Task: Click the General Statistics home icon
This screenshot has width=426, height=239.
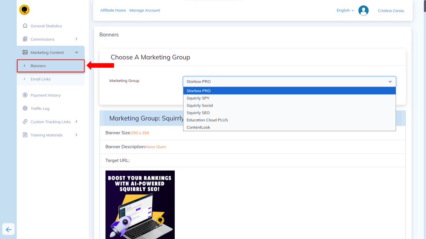Action: (x=25, y=26)
